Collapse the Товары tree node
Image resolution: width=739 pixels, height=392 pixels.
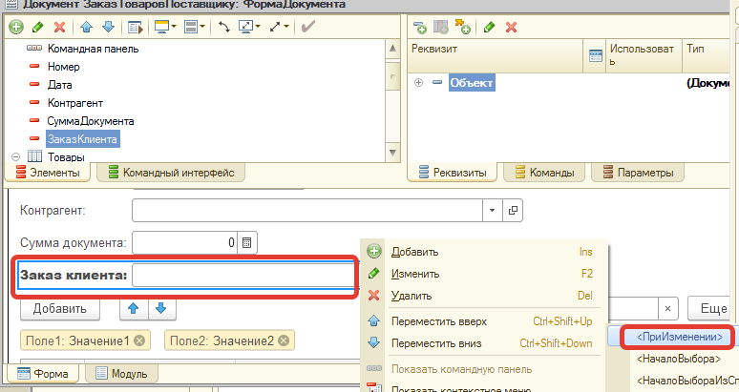click(15, 156)
